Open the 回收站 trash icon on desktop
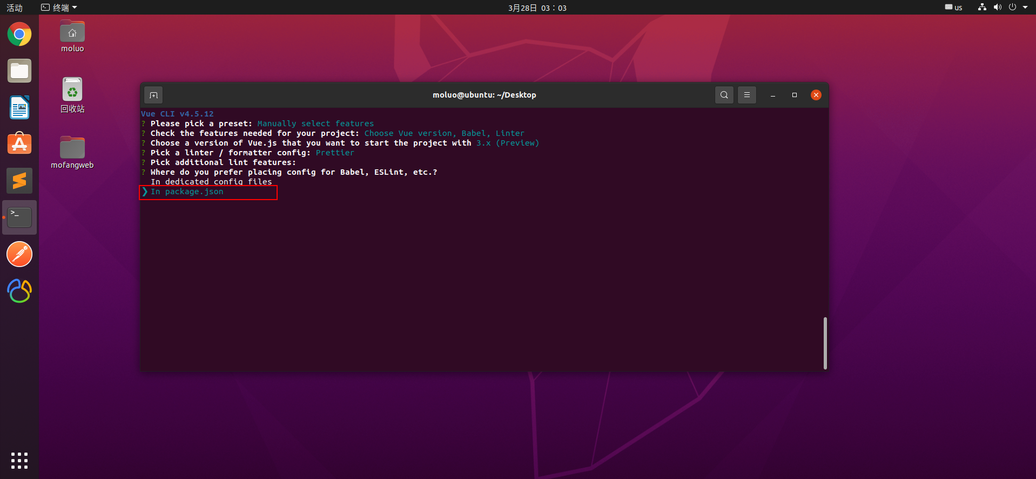The height and width of the screenshot is (479, 1036). pos(72,95)
